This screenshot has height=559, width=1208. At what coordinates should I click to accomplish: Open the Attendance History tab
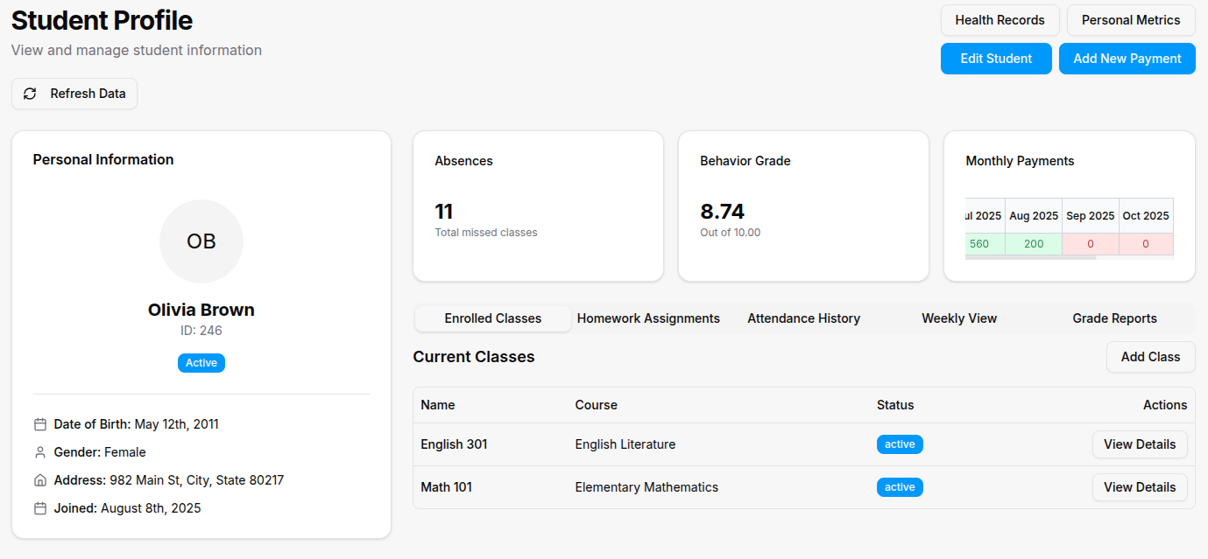(803, 318)
